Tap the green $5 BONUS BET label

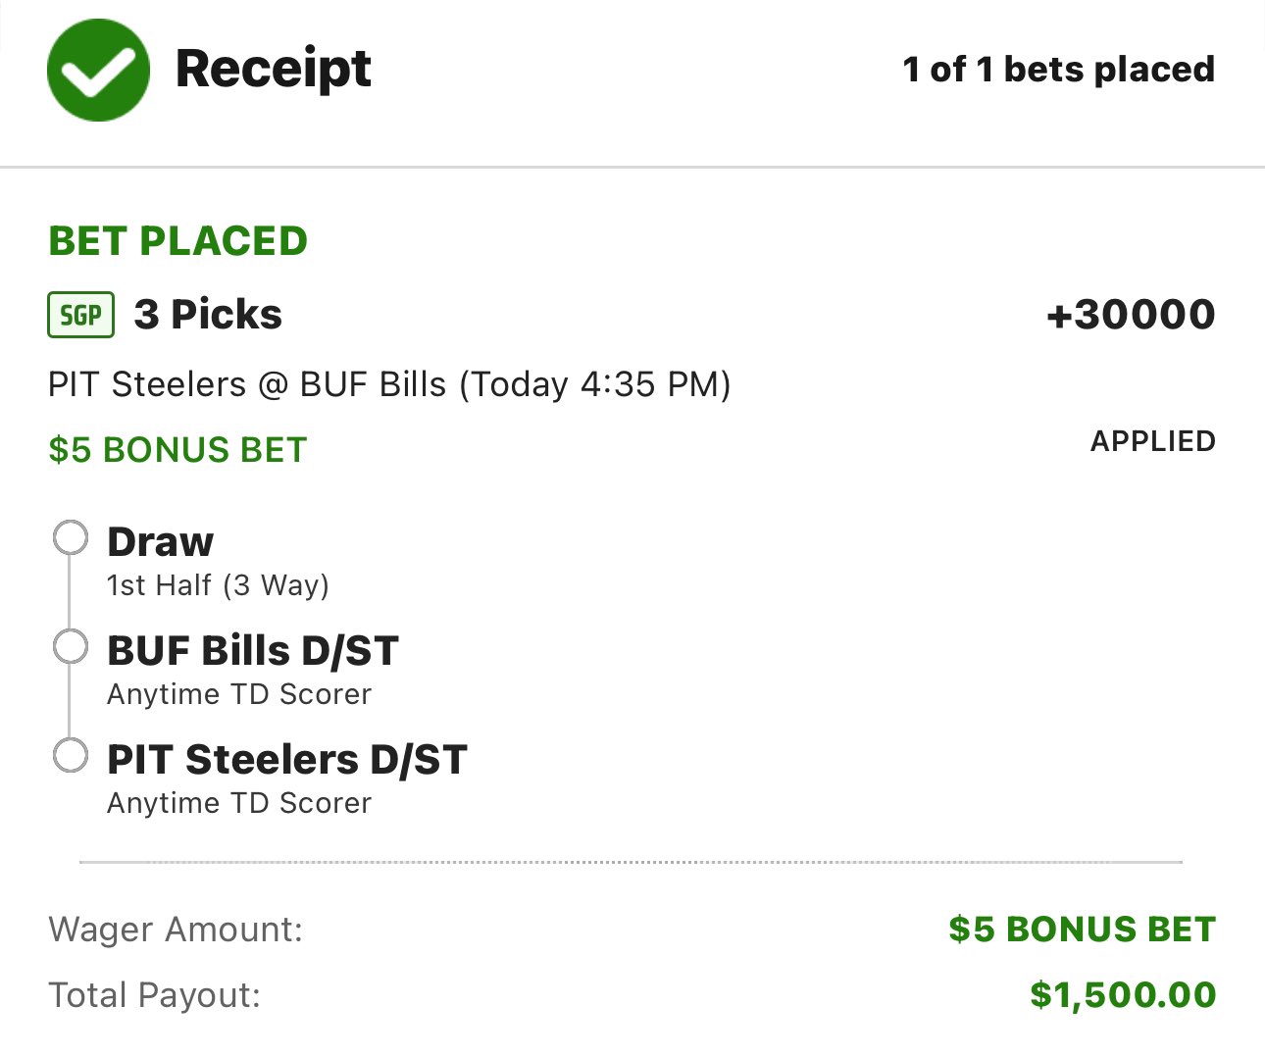tap(177, 450)
